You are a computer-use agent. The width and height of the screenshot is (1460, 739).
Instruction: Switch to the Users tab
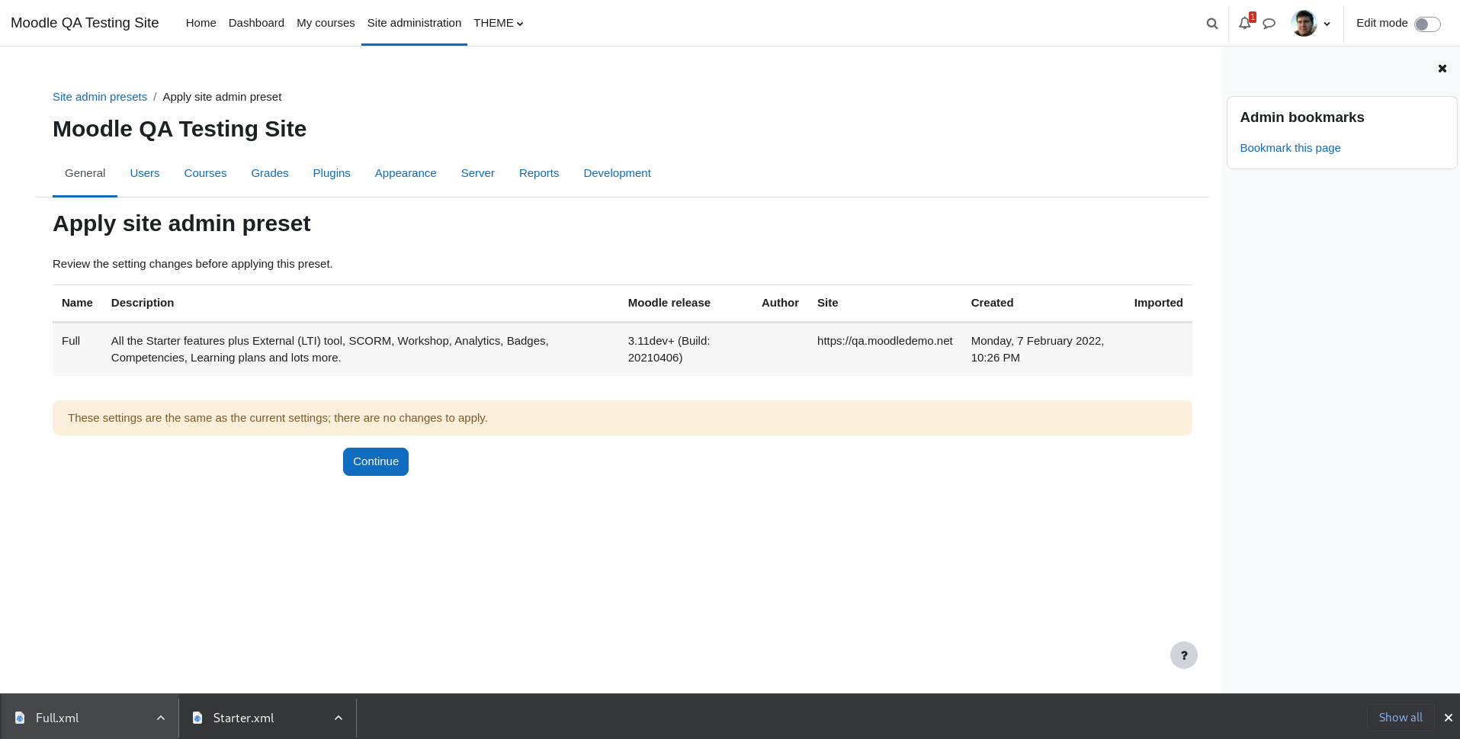point(145,173)
